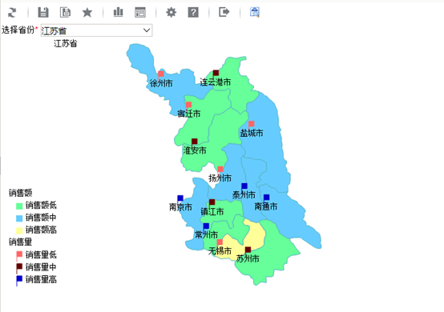Click the export arrow icon
This screenshot has width=444, height=312.
pos(224,12)
